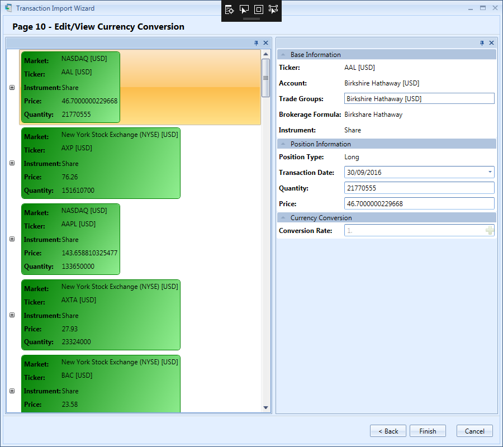The height and width of the screenshot is (447, 503).
Task: Focus the Trade Groups input field
Action: click(419, 99)
